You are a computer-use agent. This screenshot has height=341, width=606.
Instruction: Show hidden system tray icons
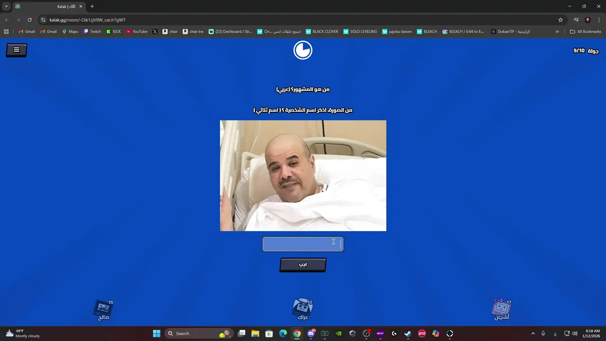point(533,333)
